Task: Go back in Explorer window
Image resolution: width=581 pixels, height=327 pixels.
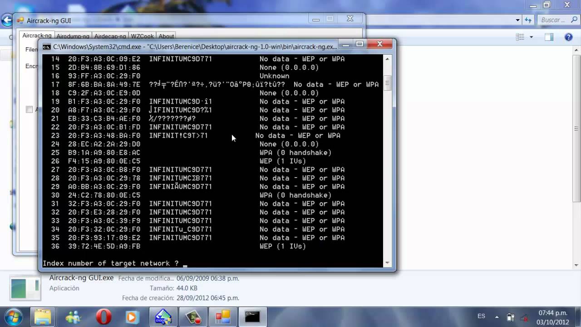Action: [6, 20]
